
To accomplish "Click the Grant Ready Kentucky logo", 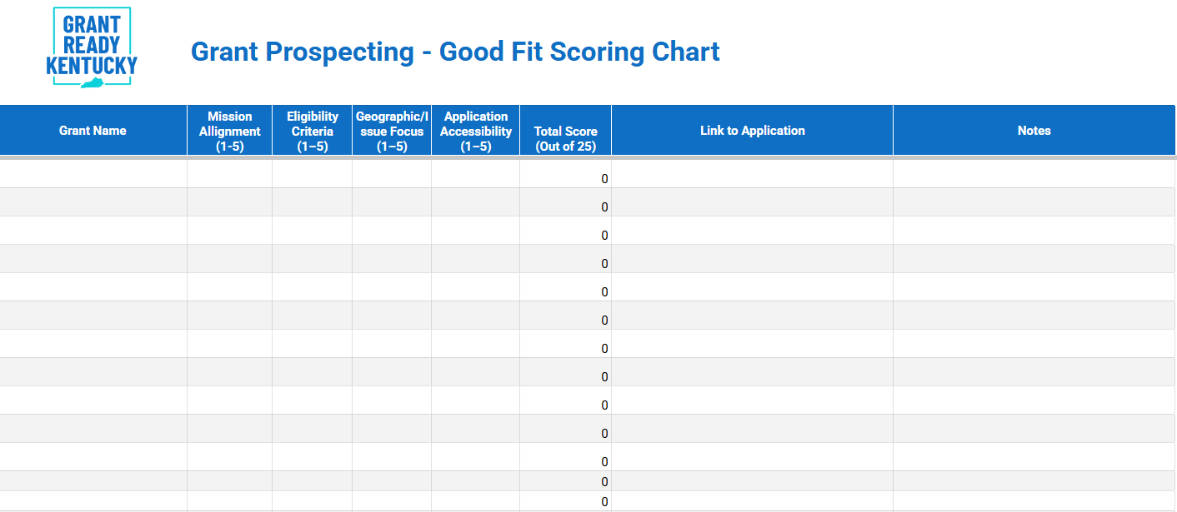I will click(92, 47).
